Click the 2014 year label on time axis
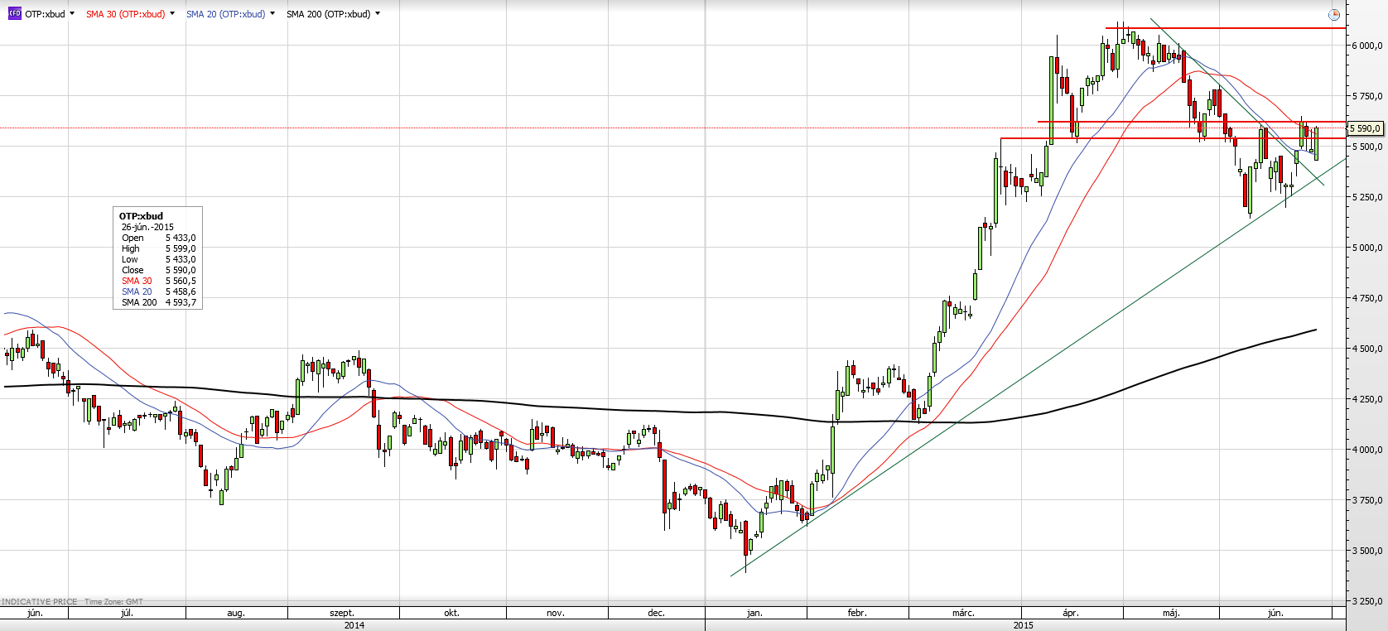The height and width of the screenshot is (631, 1388). (x=354, y=625)
